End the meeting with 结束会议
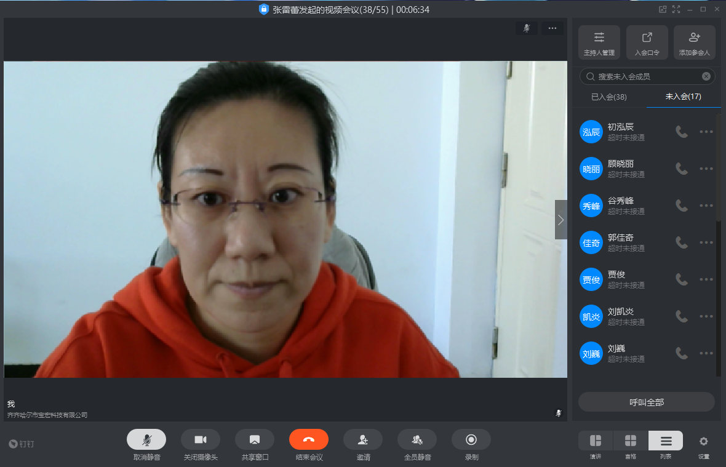Screen dimensions: 726x467 pos(309,439)
